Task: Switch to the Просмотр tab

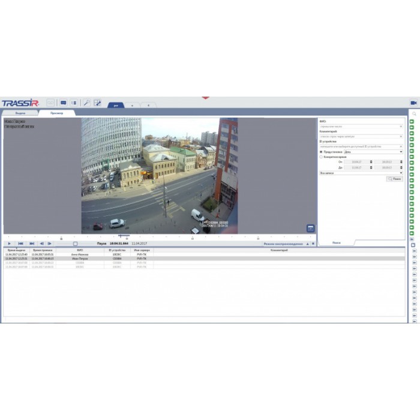Action: pyautogui.click(x=57, y=113)
